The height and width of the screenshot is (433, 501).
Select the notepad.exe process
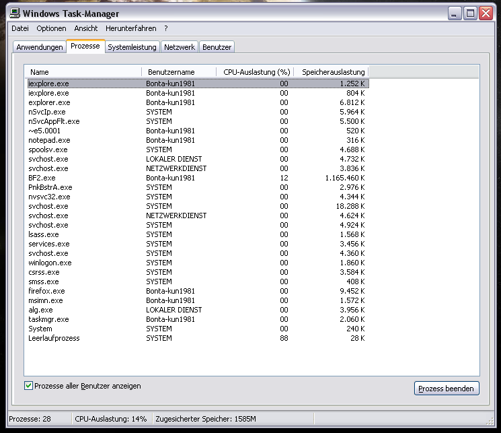point(198,140)
